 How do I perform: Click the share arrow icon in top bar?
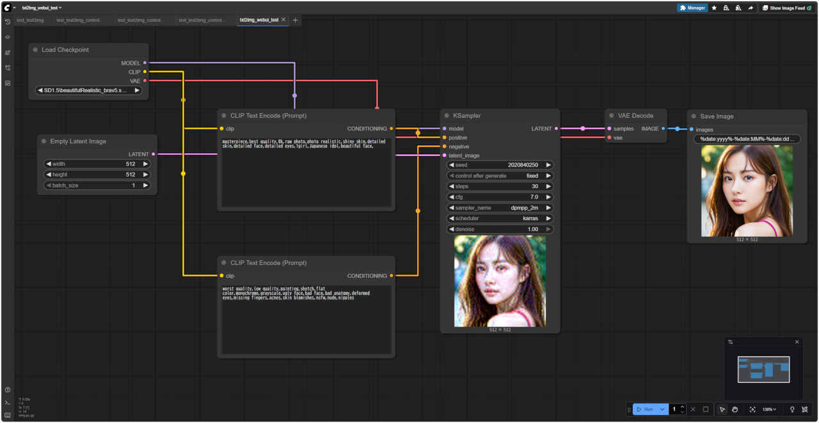click(750, 8)
